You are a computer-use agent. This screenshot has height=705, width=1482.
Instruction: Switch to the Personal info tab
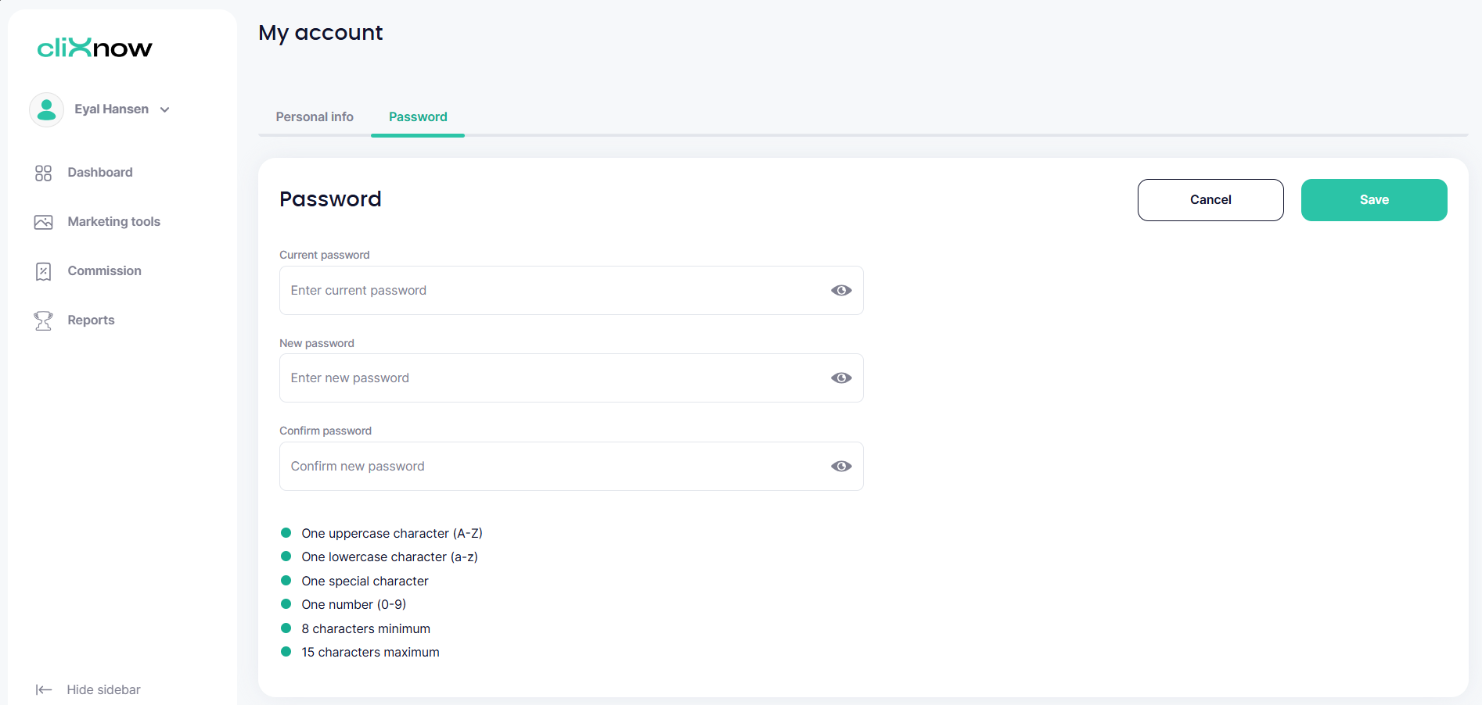point(315,116)
